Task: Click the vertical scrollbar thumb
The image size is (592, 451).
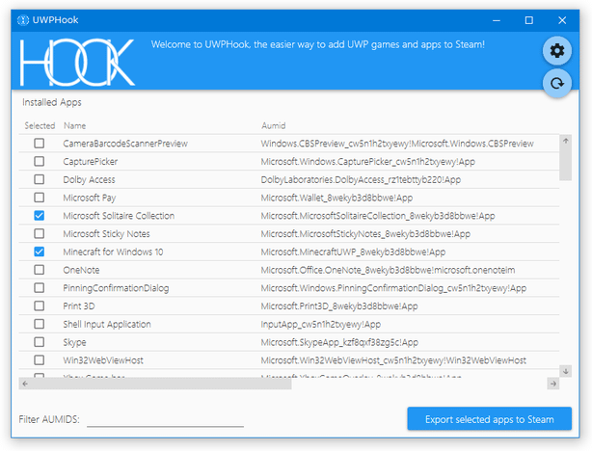Action: coord(566,164)
